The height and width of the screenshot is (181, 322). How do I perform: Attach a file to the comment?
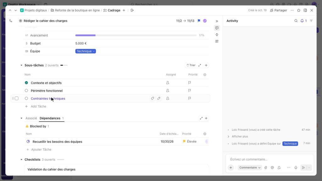[266, 168]
